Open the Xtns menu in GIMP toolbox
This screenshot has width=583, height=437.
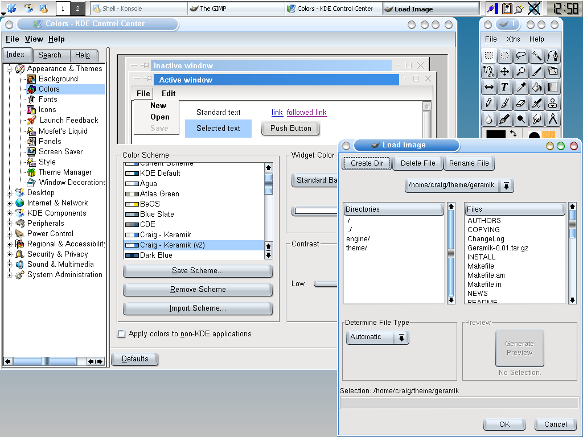coord(513,39)
